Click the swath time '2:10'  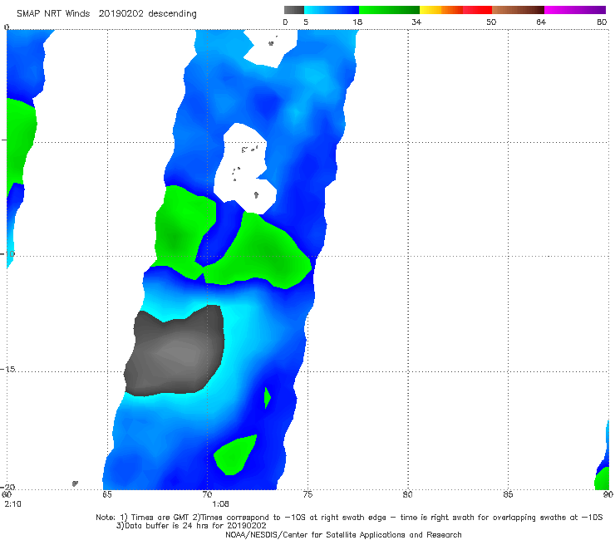(12, 504)
